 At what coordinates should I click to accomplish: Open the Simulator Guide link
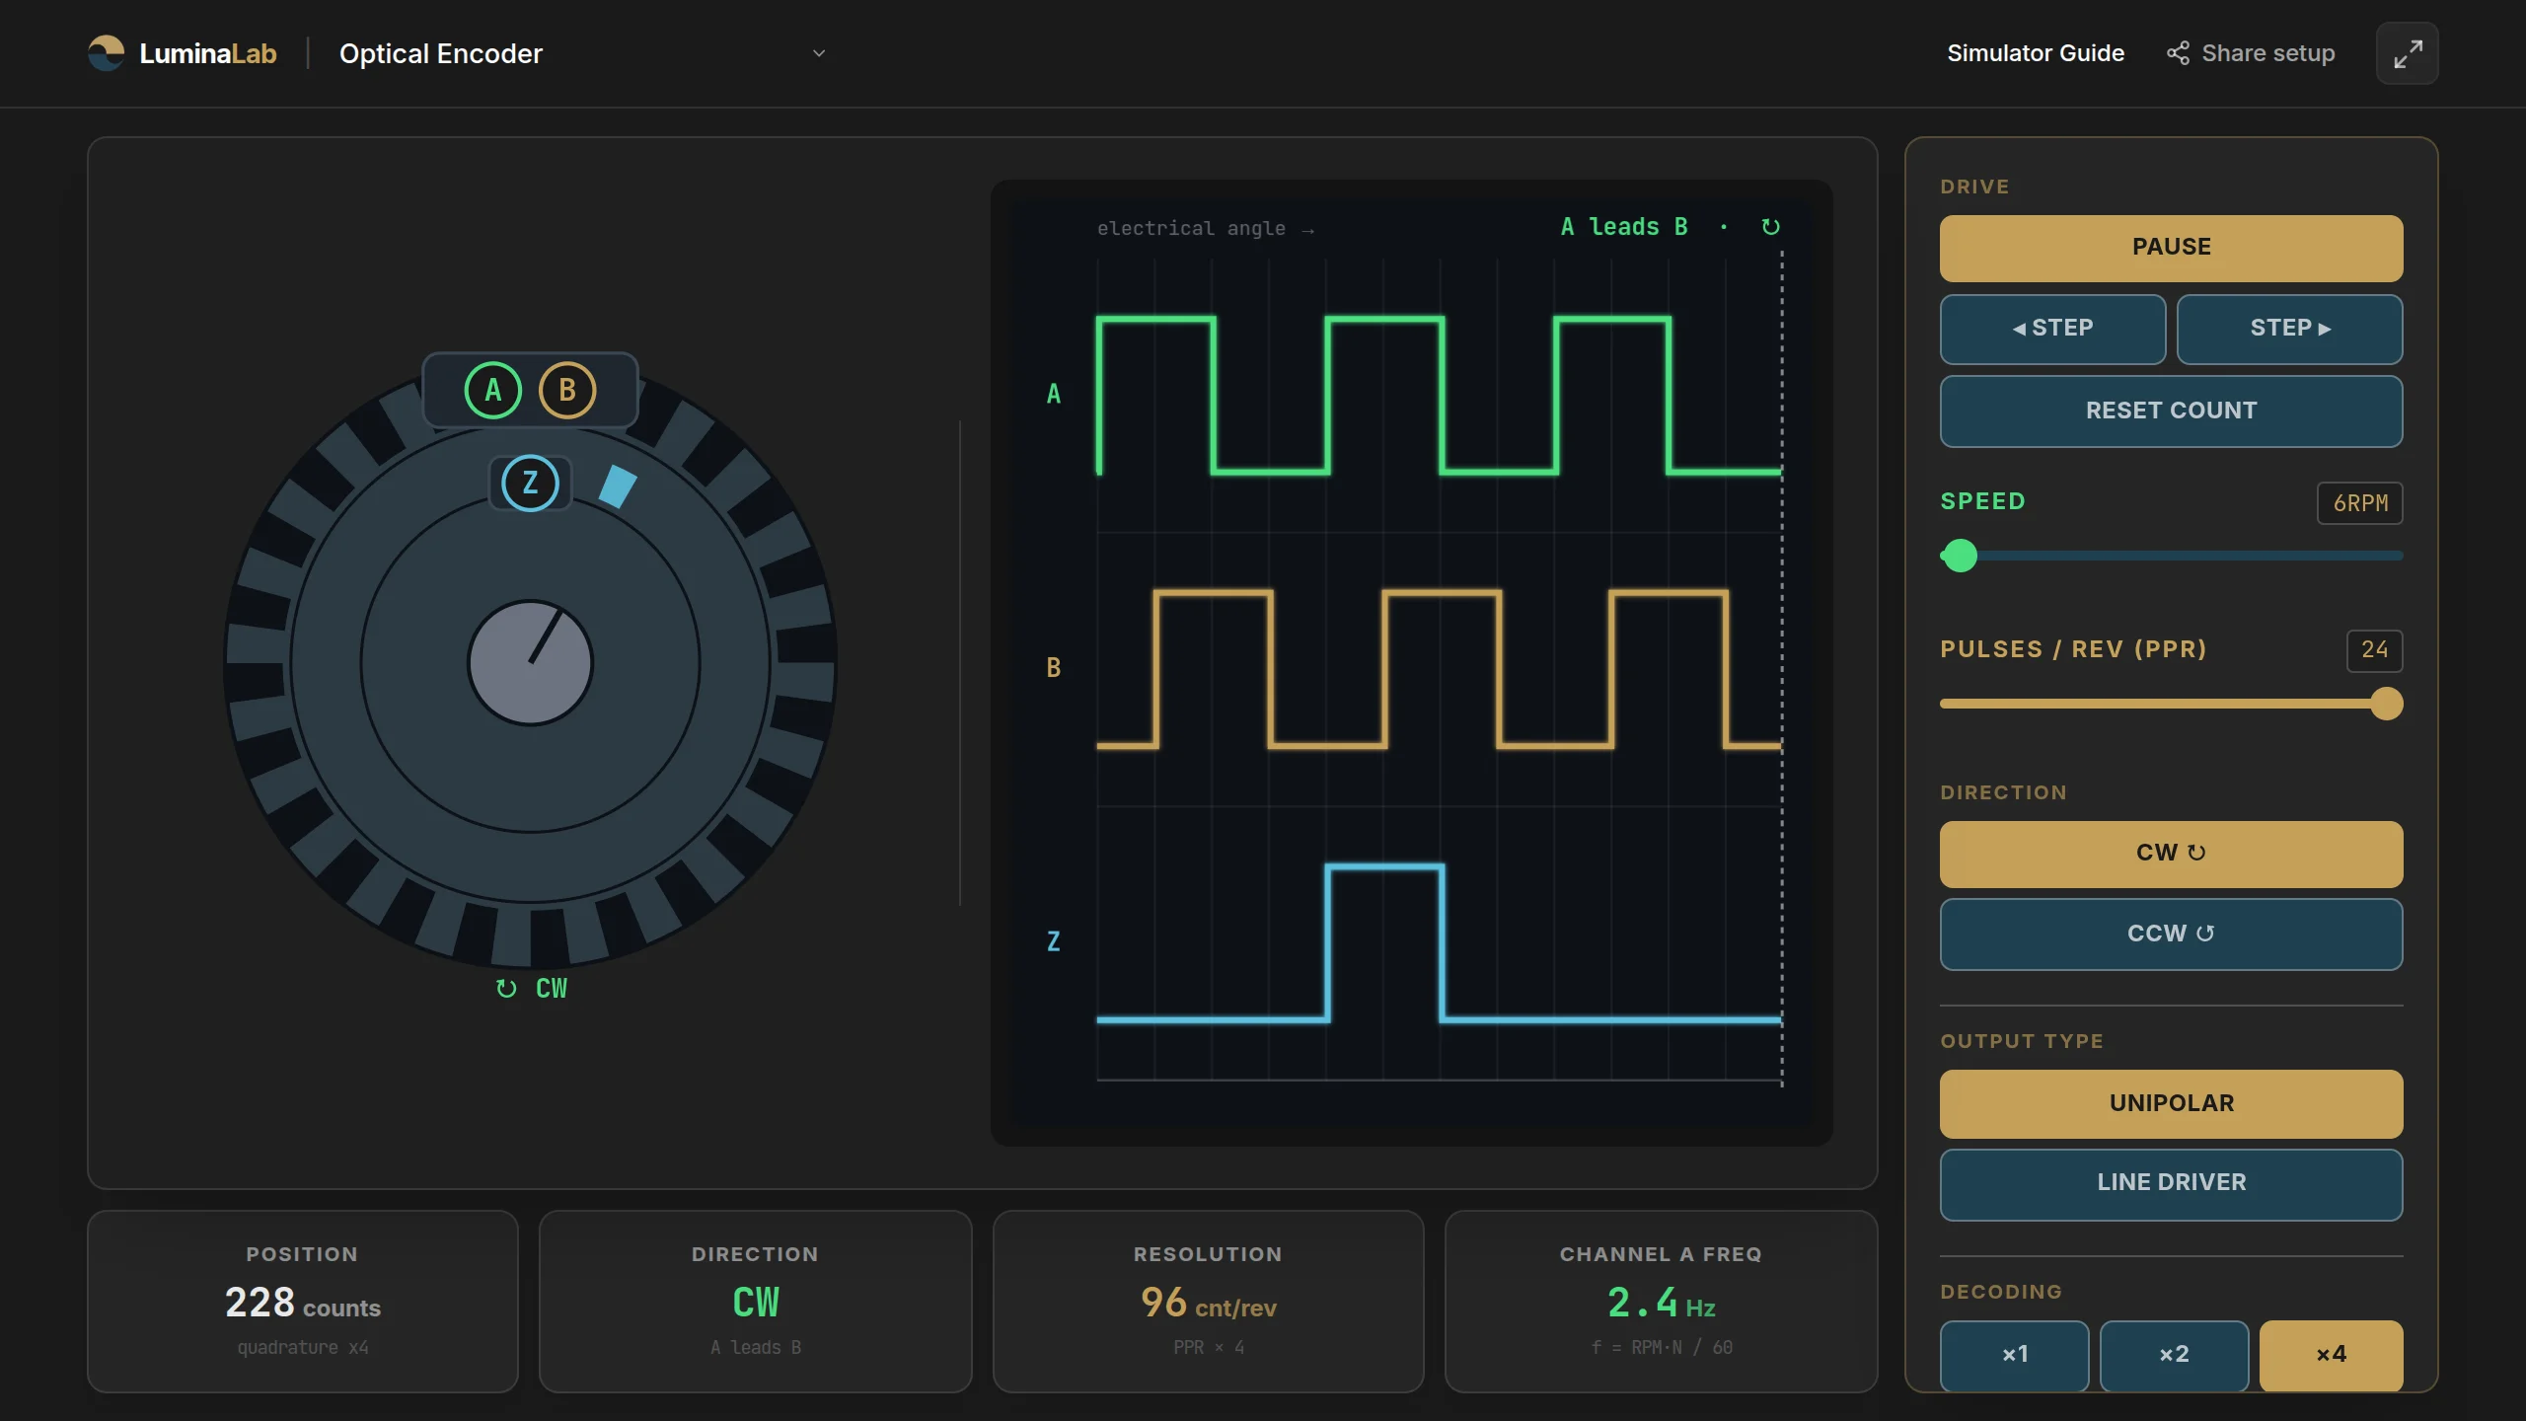[x=2035, y=53]
